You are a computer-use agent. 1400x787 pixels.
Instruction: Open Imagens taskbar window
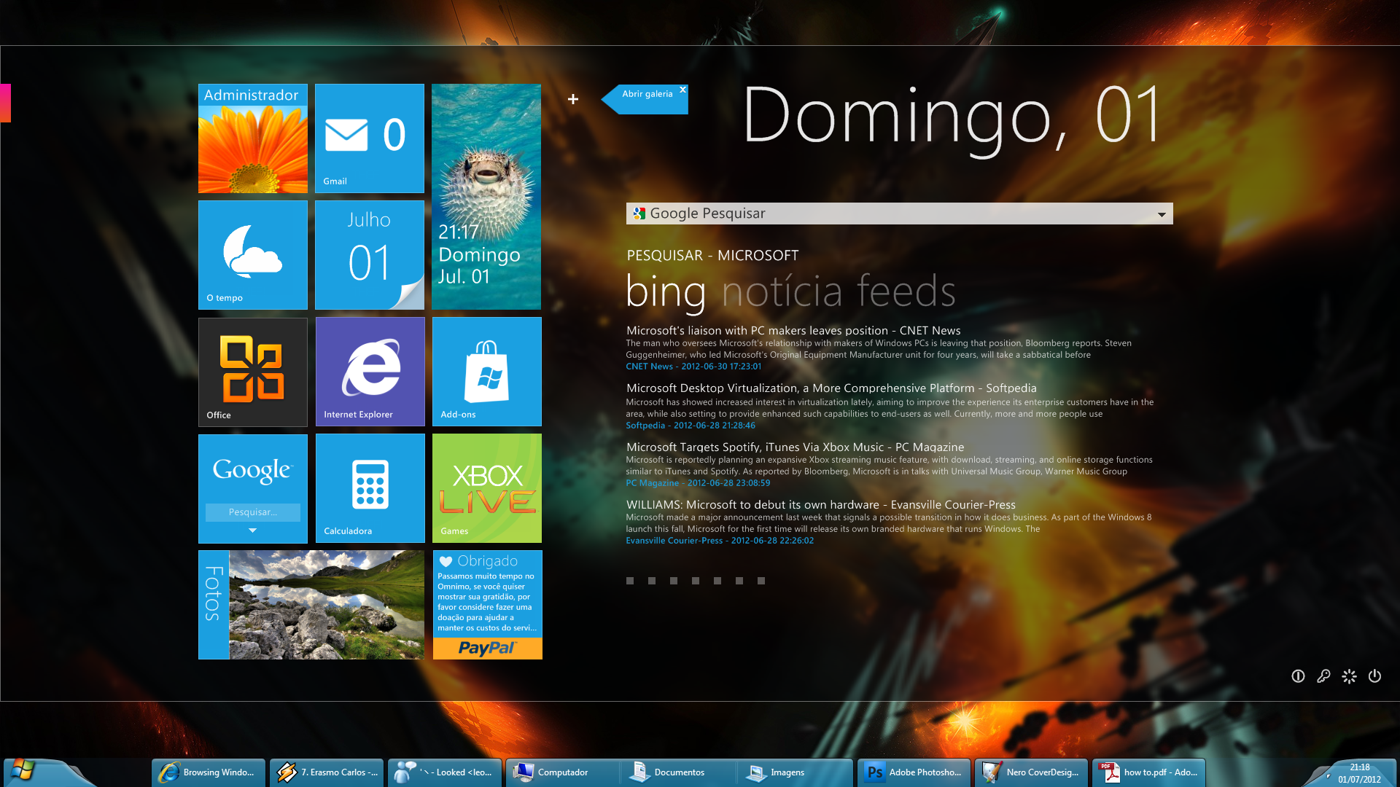(795, 772)
